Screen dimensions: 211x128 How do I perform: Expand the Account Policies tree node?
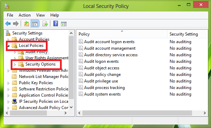click(x=8, y=40)
